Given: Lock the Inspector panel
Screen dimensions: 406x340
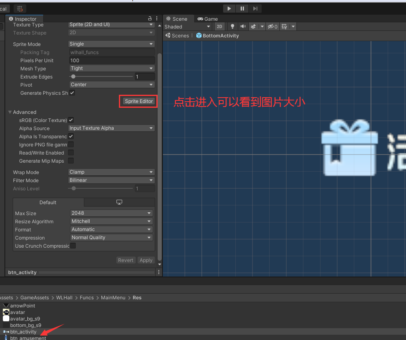Looking at the screenshot, I should click(150, 19).
